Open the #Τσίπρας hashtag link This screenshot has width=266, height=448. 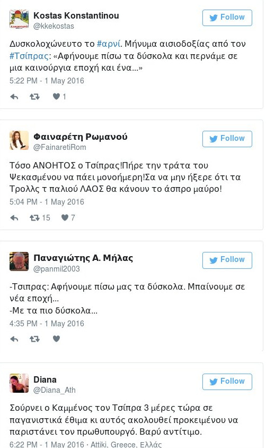pos(29,56)
